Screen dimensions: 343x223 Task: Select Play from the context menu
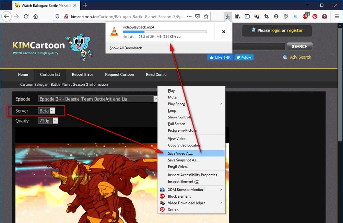[x=191, y=91]
